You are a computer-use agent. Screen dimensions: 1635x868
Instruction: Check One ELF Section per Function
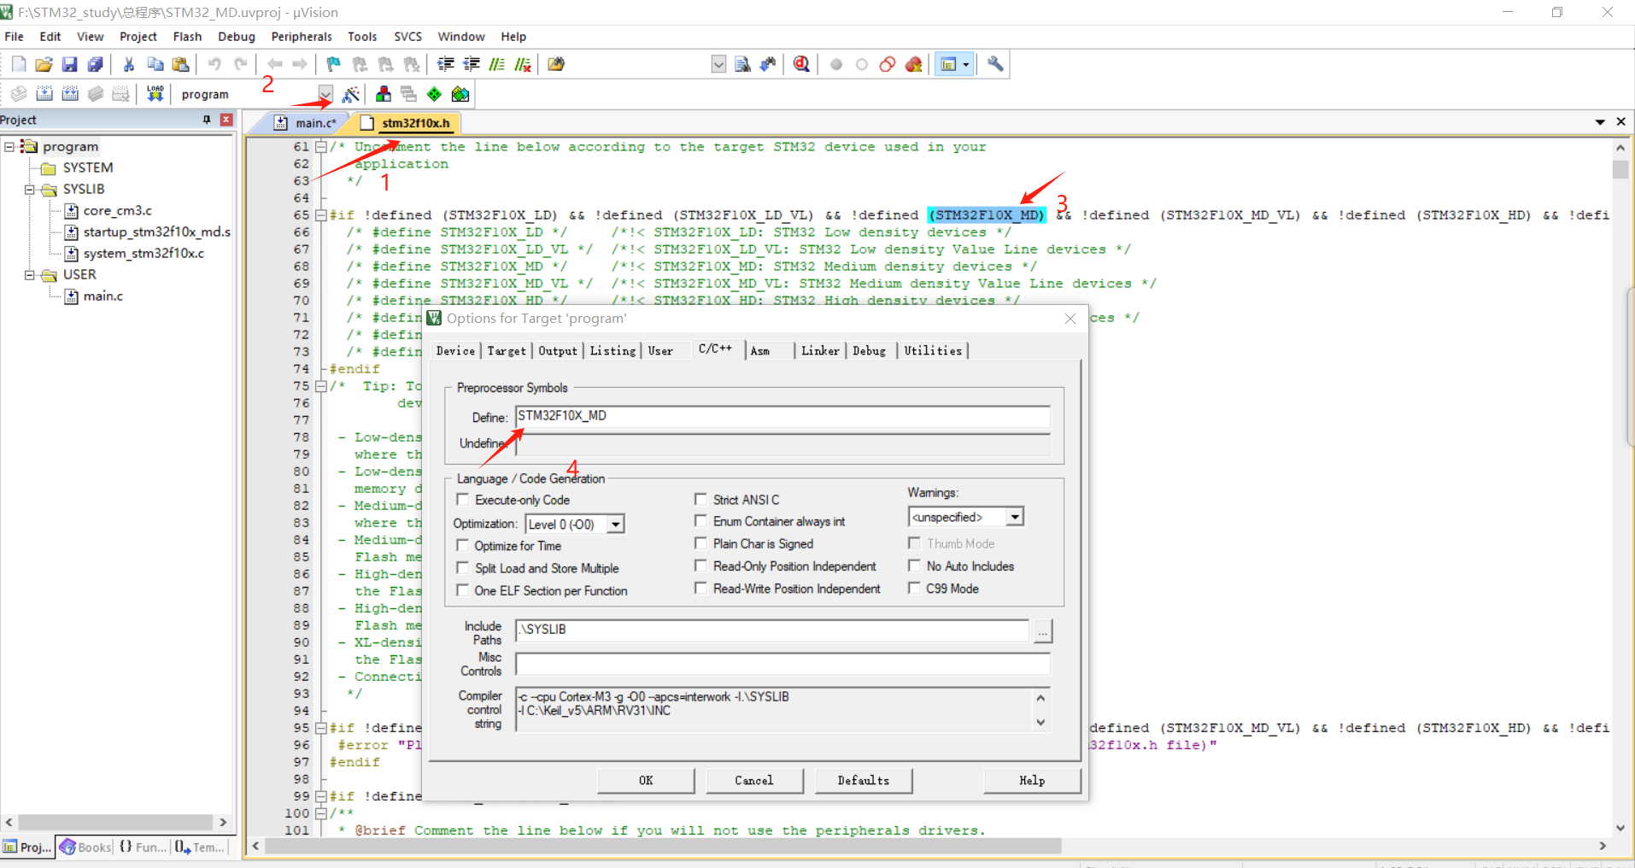click(463, 590)
